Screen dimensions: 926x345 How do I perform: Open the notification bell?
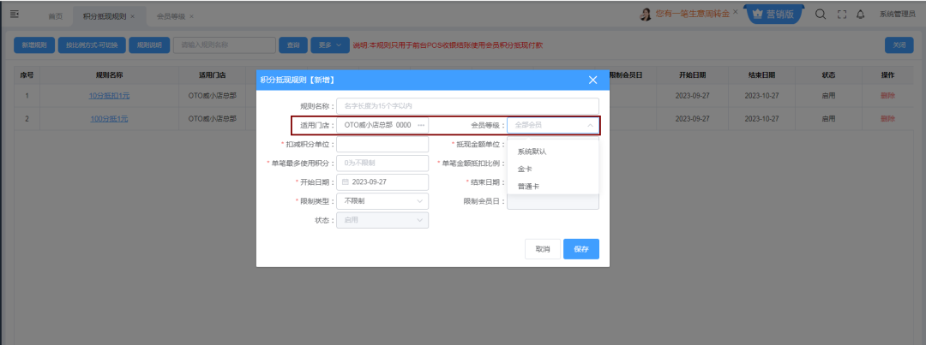tap(860, 15)
